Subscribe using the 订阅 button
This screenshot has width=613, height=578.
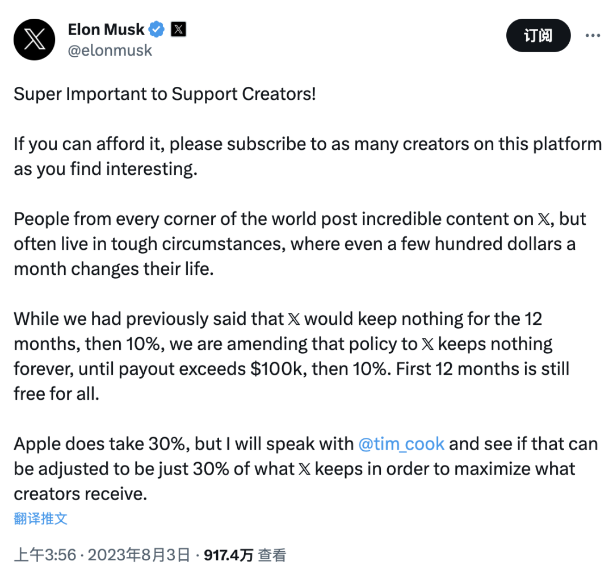538,36
